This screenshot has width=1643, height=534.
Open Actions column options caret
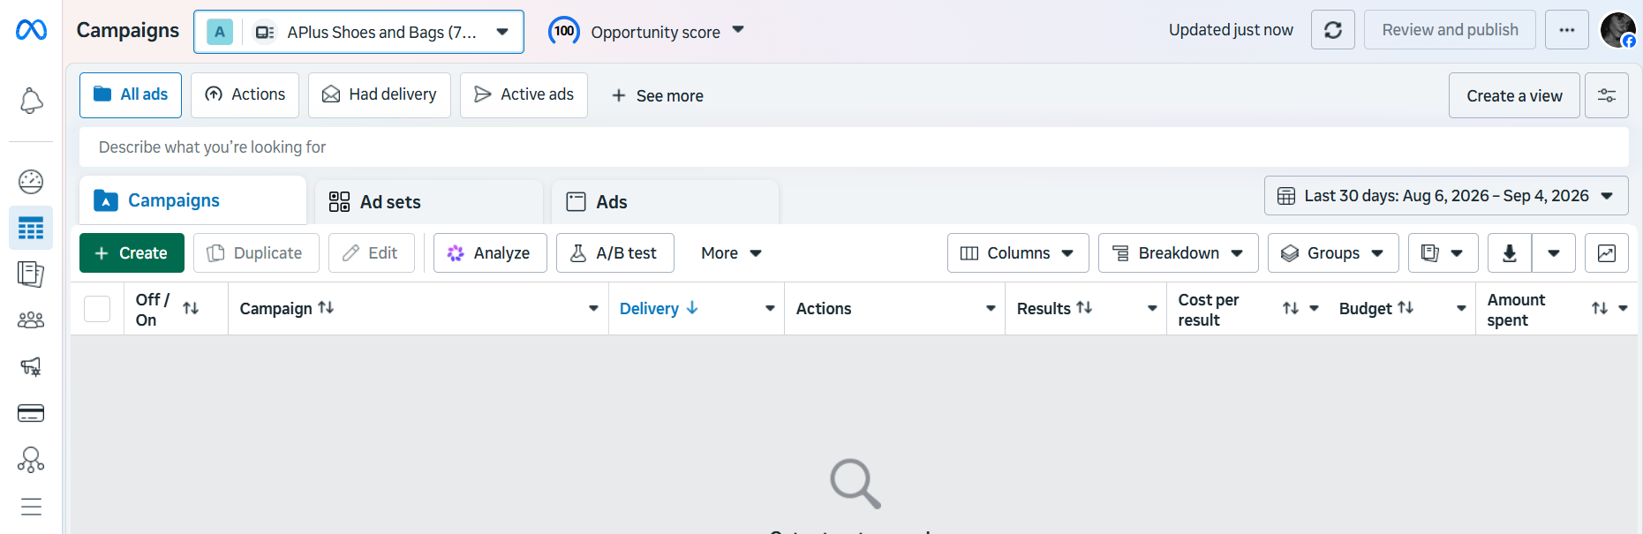tap(991, 308)
